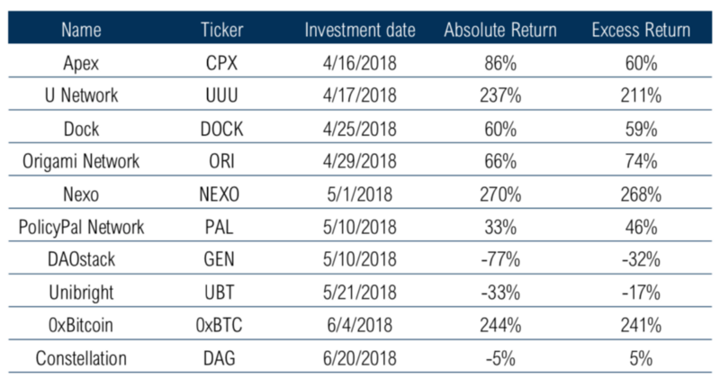Click the Name column header
720x379 pixels.
point(83,31)
